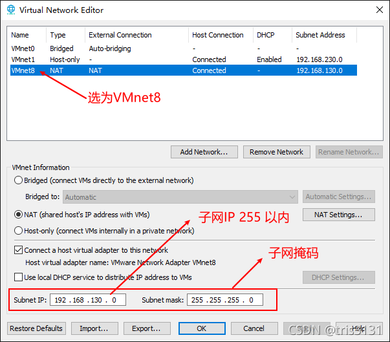The image size is (390, 342).
Task: Select the VMnet1 row
Action: [184, 59]
